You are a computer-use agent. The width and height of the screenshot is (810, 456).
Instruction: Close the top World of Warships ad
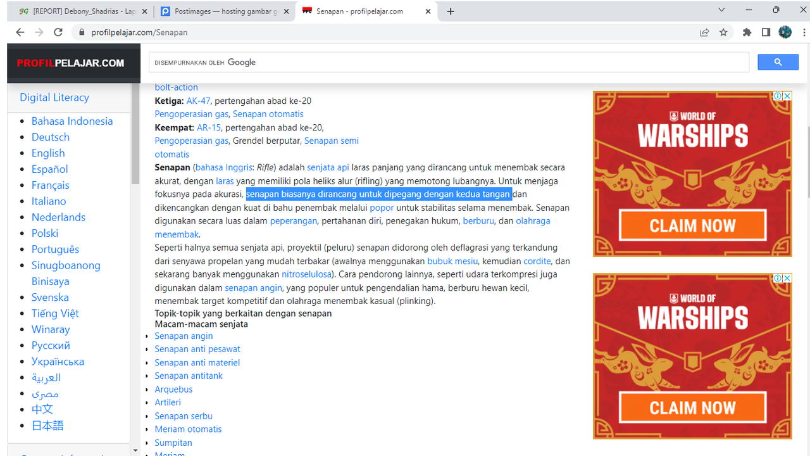787,96
